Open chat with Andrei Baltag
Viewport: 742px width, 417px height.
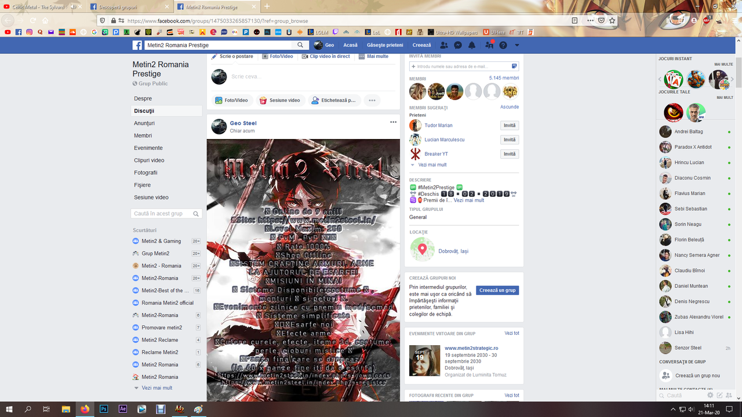pos(696,131)
